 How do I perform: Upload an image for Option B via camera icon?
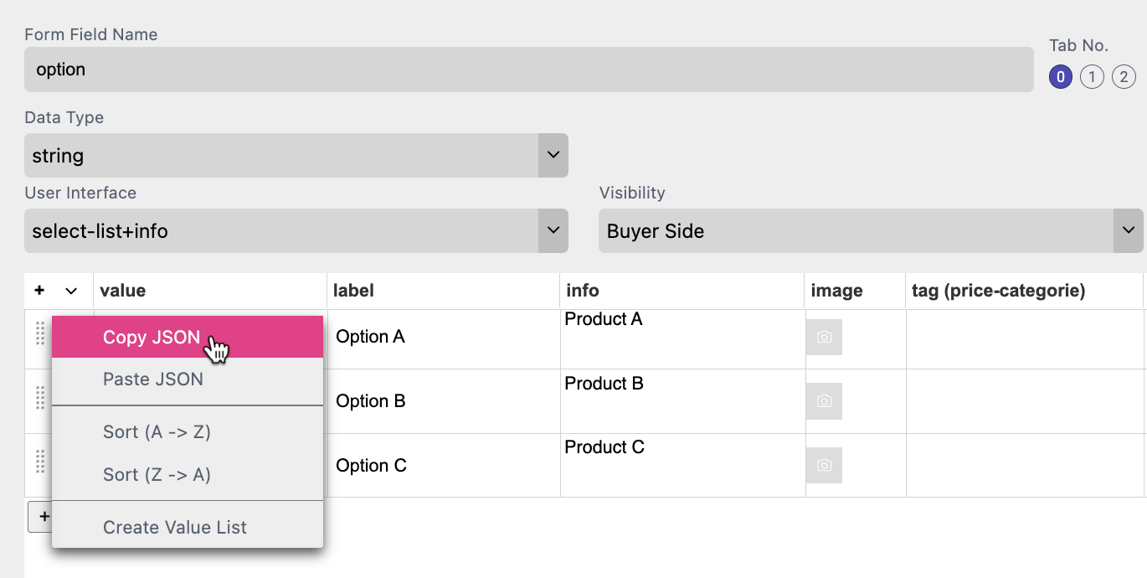[824, 401]
